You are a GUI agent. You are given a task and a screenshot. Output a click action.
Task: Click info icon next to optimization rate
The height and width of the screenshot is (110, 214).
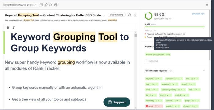point(170,19)
